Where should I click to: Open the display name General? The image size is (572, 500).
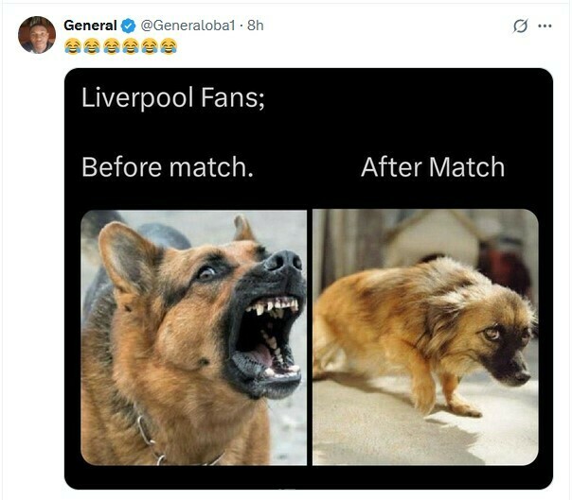point(90,26)
